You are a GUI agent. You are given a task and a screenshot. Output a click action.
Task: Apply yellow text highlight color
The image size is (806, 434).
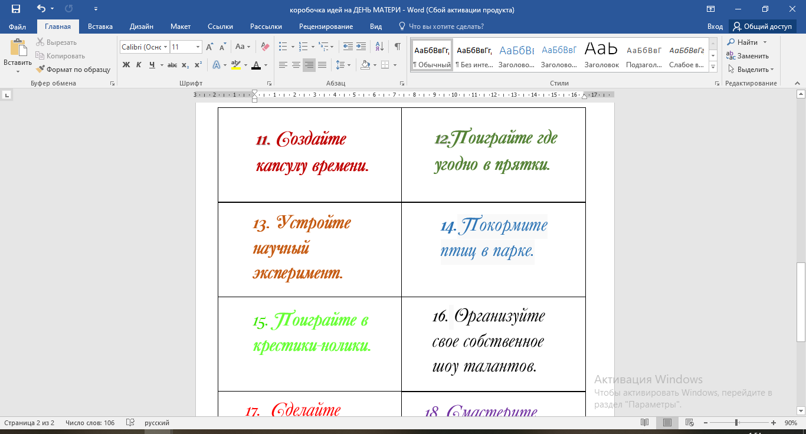point(235,65)
